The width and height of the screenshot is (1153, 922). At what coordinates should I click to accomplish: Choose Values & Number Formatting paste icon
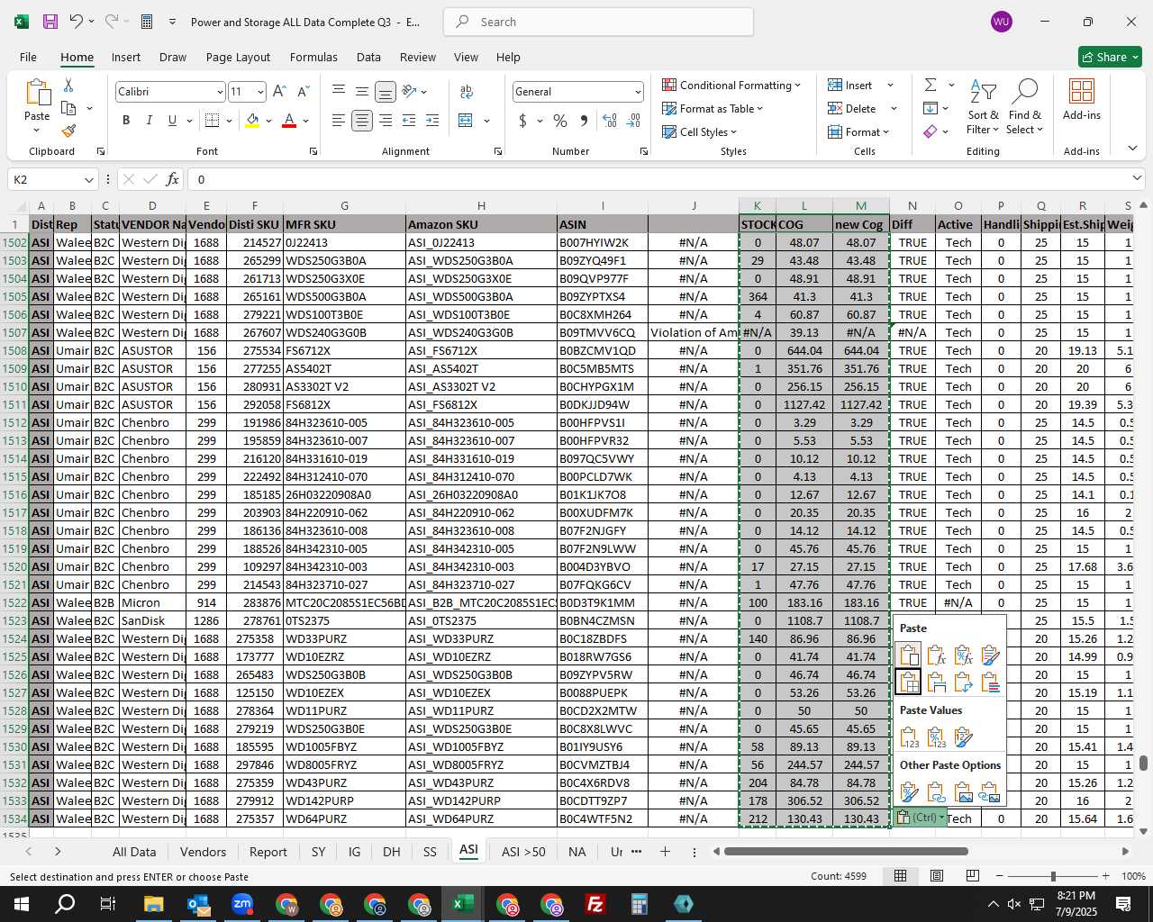(x=936, y=737)
